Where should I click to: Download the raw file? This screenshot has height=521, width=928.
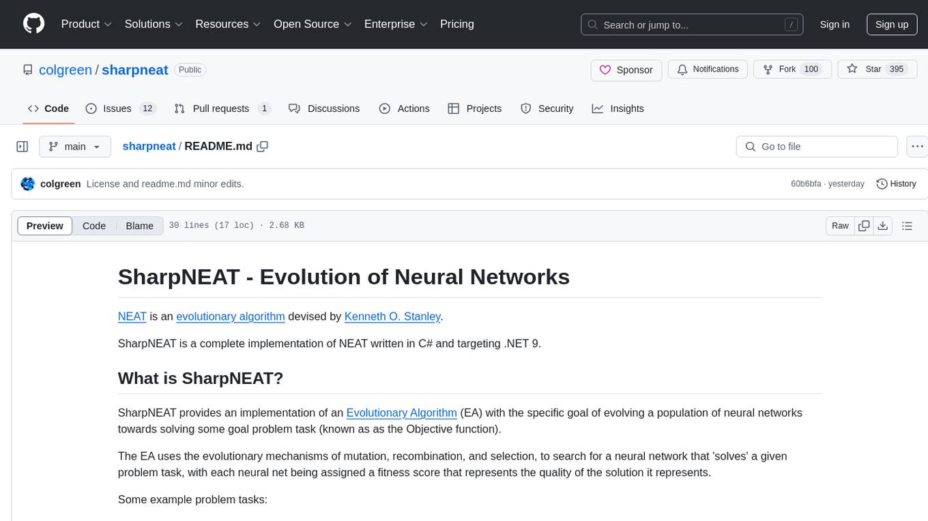882,226
